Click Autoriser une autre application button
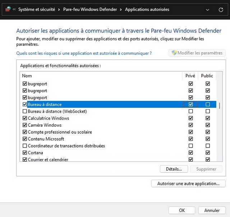Viewport: 230px width, 217px height. click(x=188, y=183)
